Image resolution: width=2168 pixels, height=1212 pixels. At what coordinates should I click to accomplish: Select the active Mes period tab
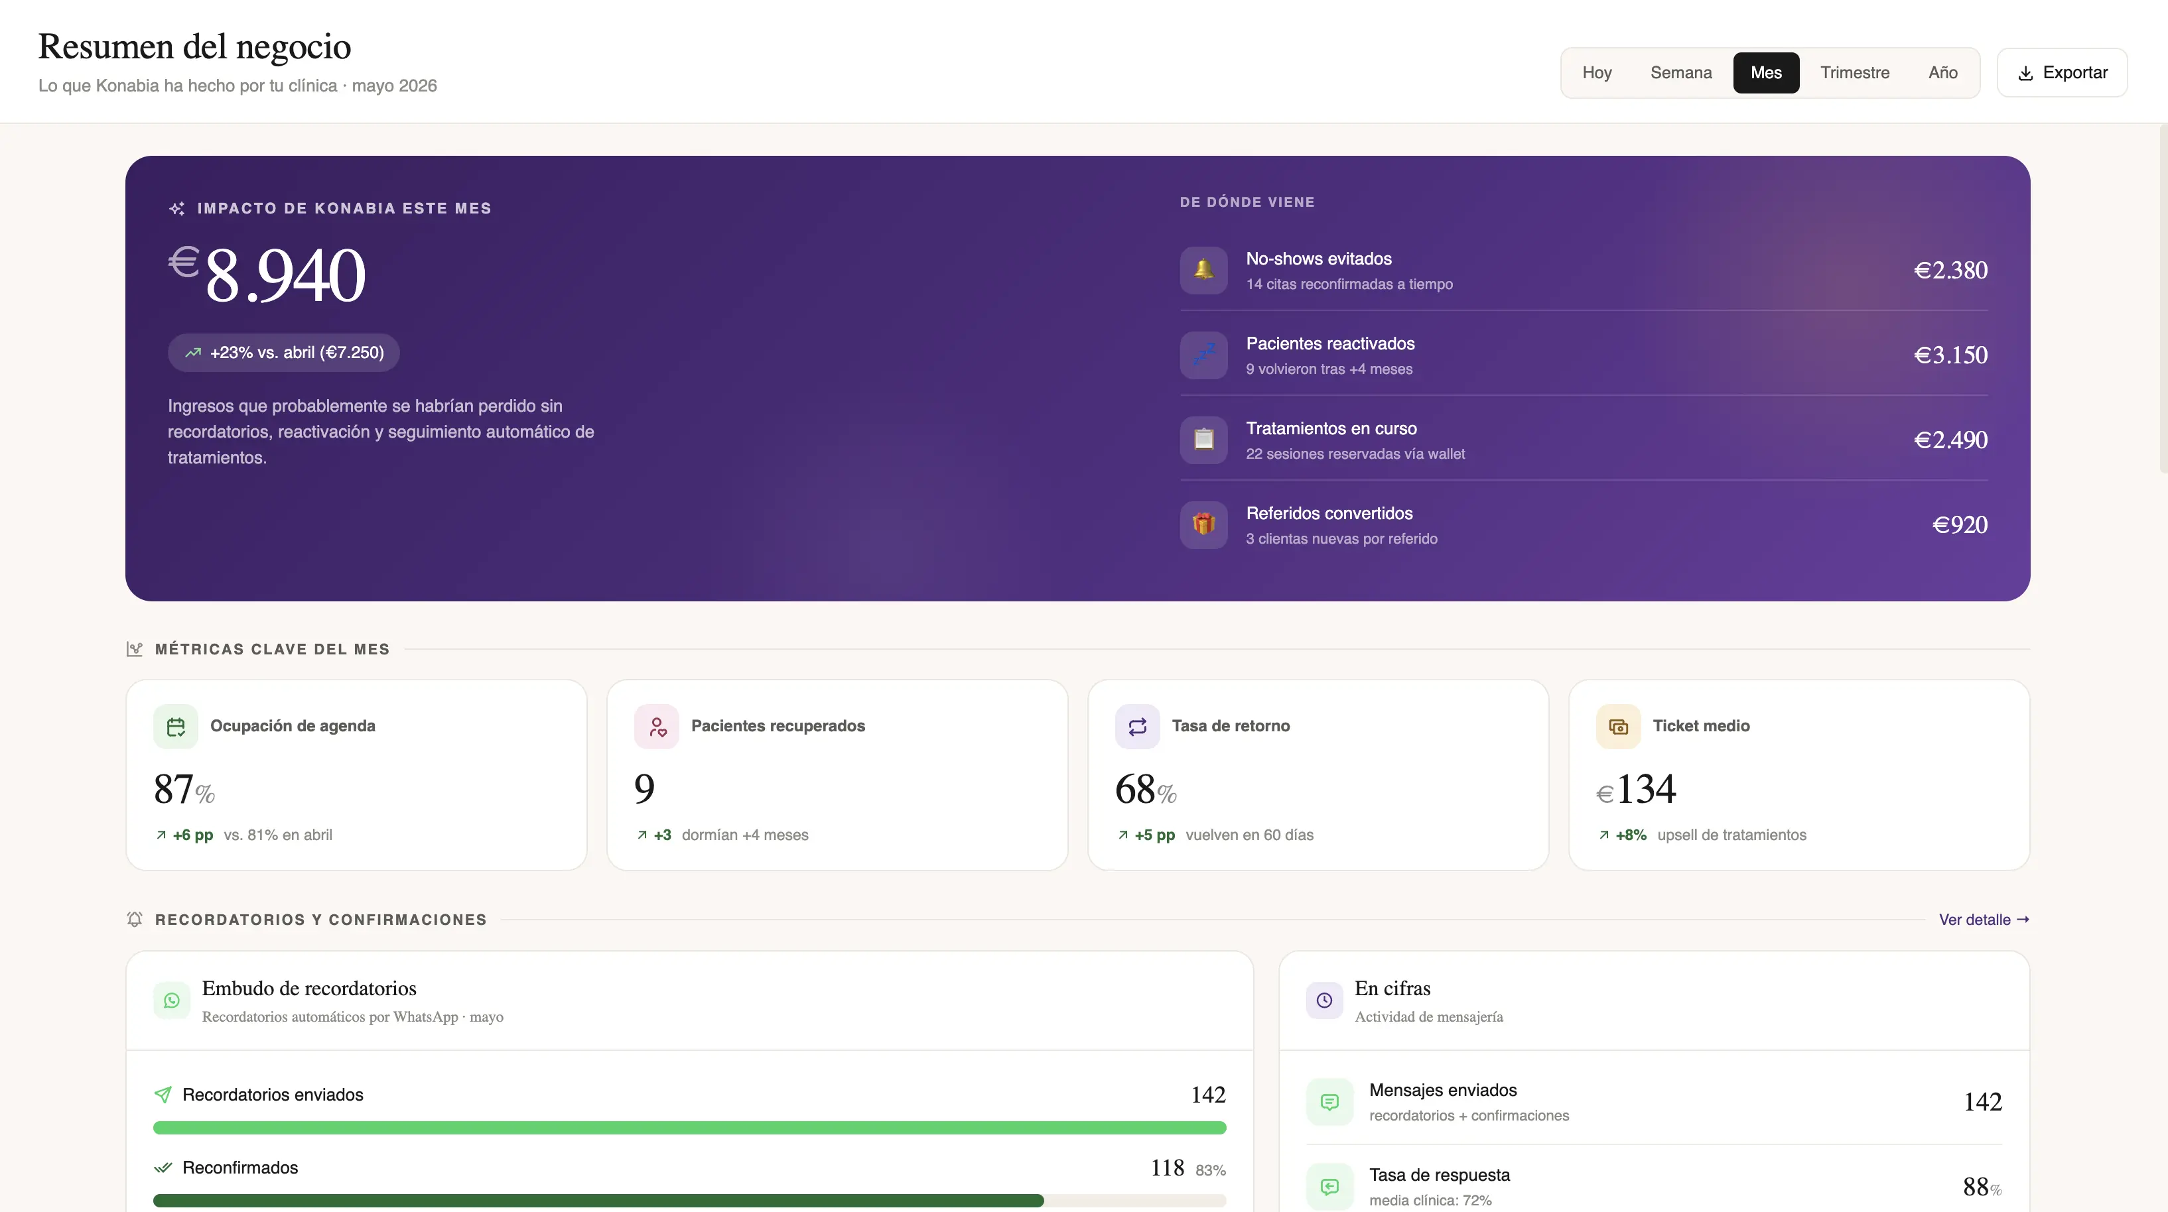pyautogui.click(x=1766, y=72)
